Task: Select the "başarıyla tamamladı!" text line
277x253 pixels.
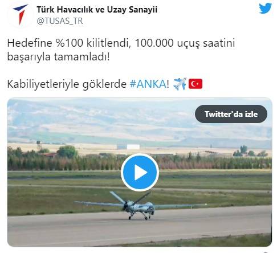Action: click(58, 56)
